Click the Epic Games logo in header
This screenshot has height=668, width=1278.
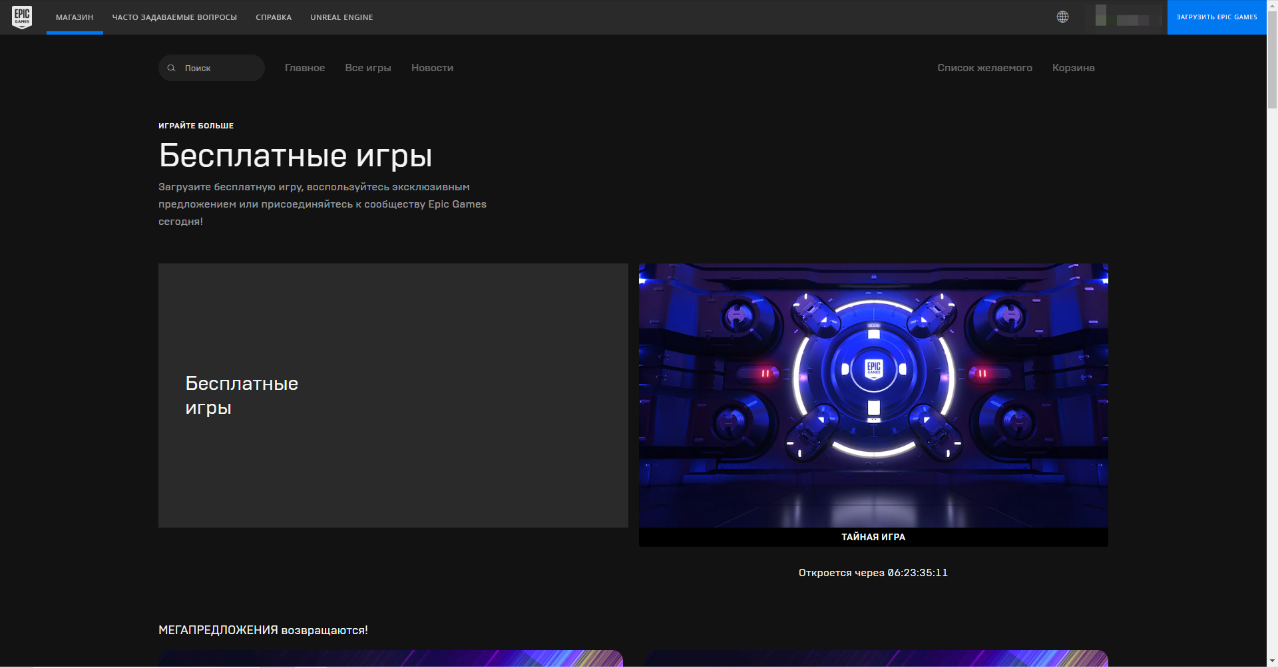coord(22,17)
